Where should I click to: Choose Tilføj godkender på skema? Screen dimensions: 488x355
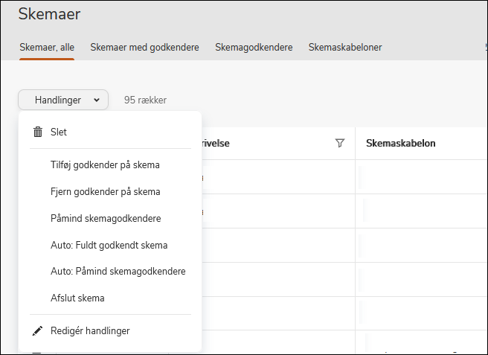pos(105,164)
